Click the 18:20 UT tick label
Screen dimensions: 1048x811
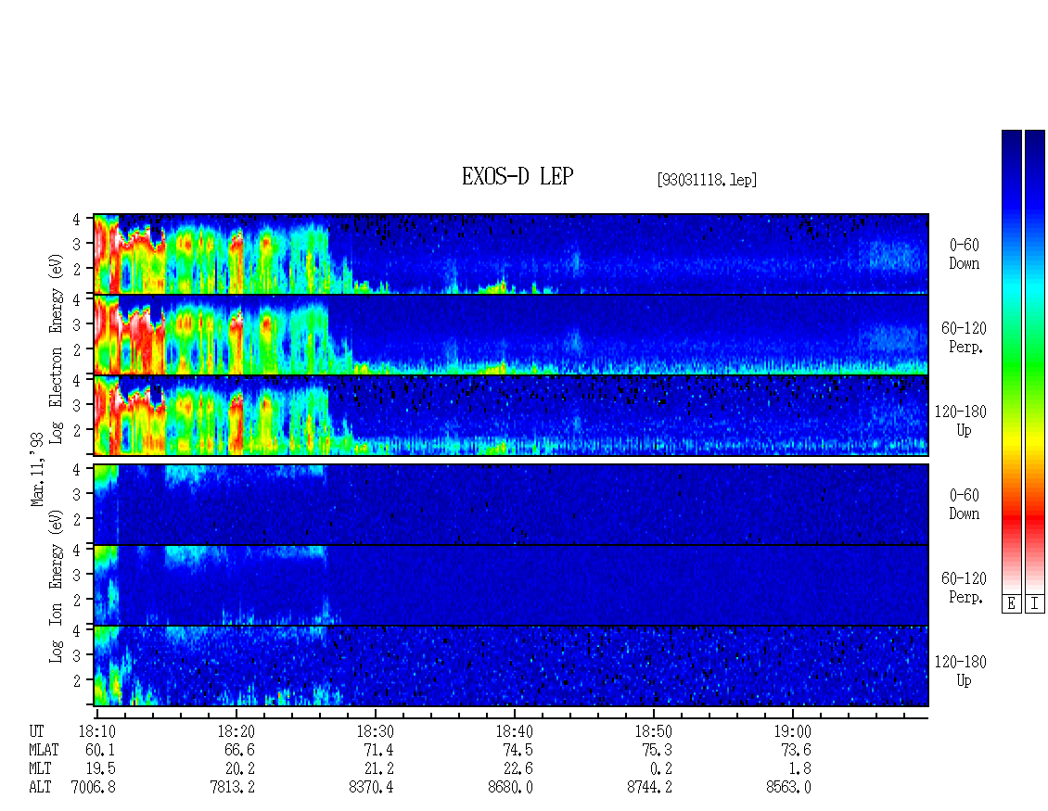point(236,731)
